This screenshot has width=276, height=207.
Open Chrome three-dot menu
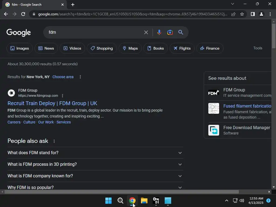pos(270,14)
